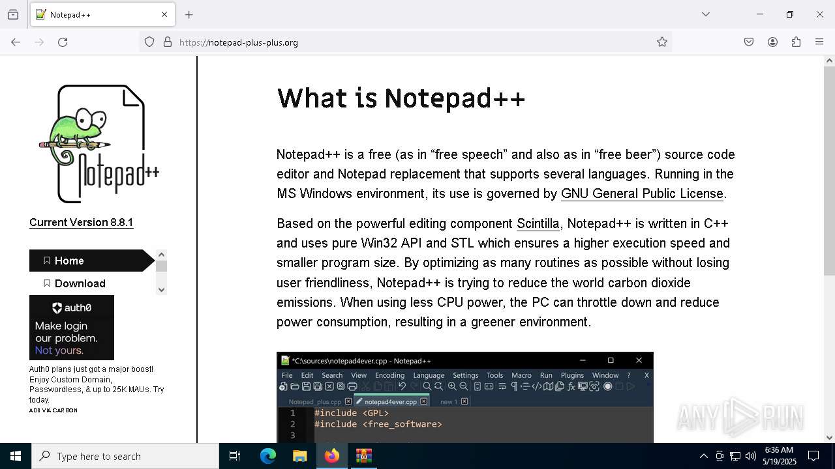
Task: Click the taskbar clock and date
Action: click(779, 456)
